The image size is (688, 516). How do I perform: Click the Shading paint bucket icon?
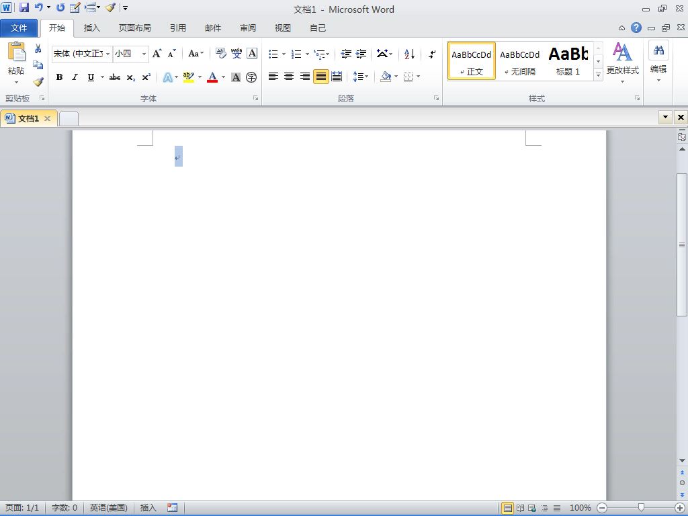386,77
